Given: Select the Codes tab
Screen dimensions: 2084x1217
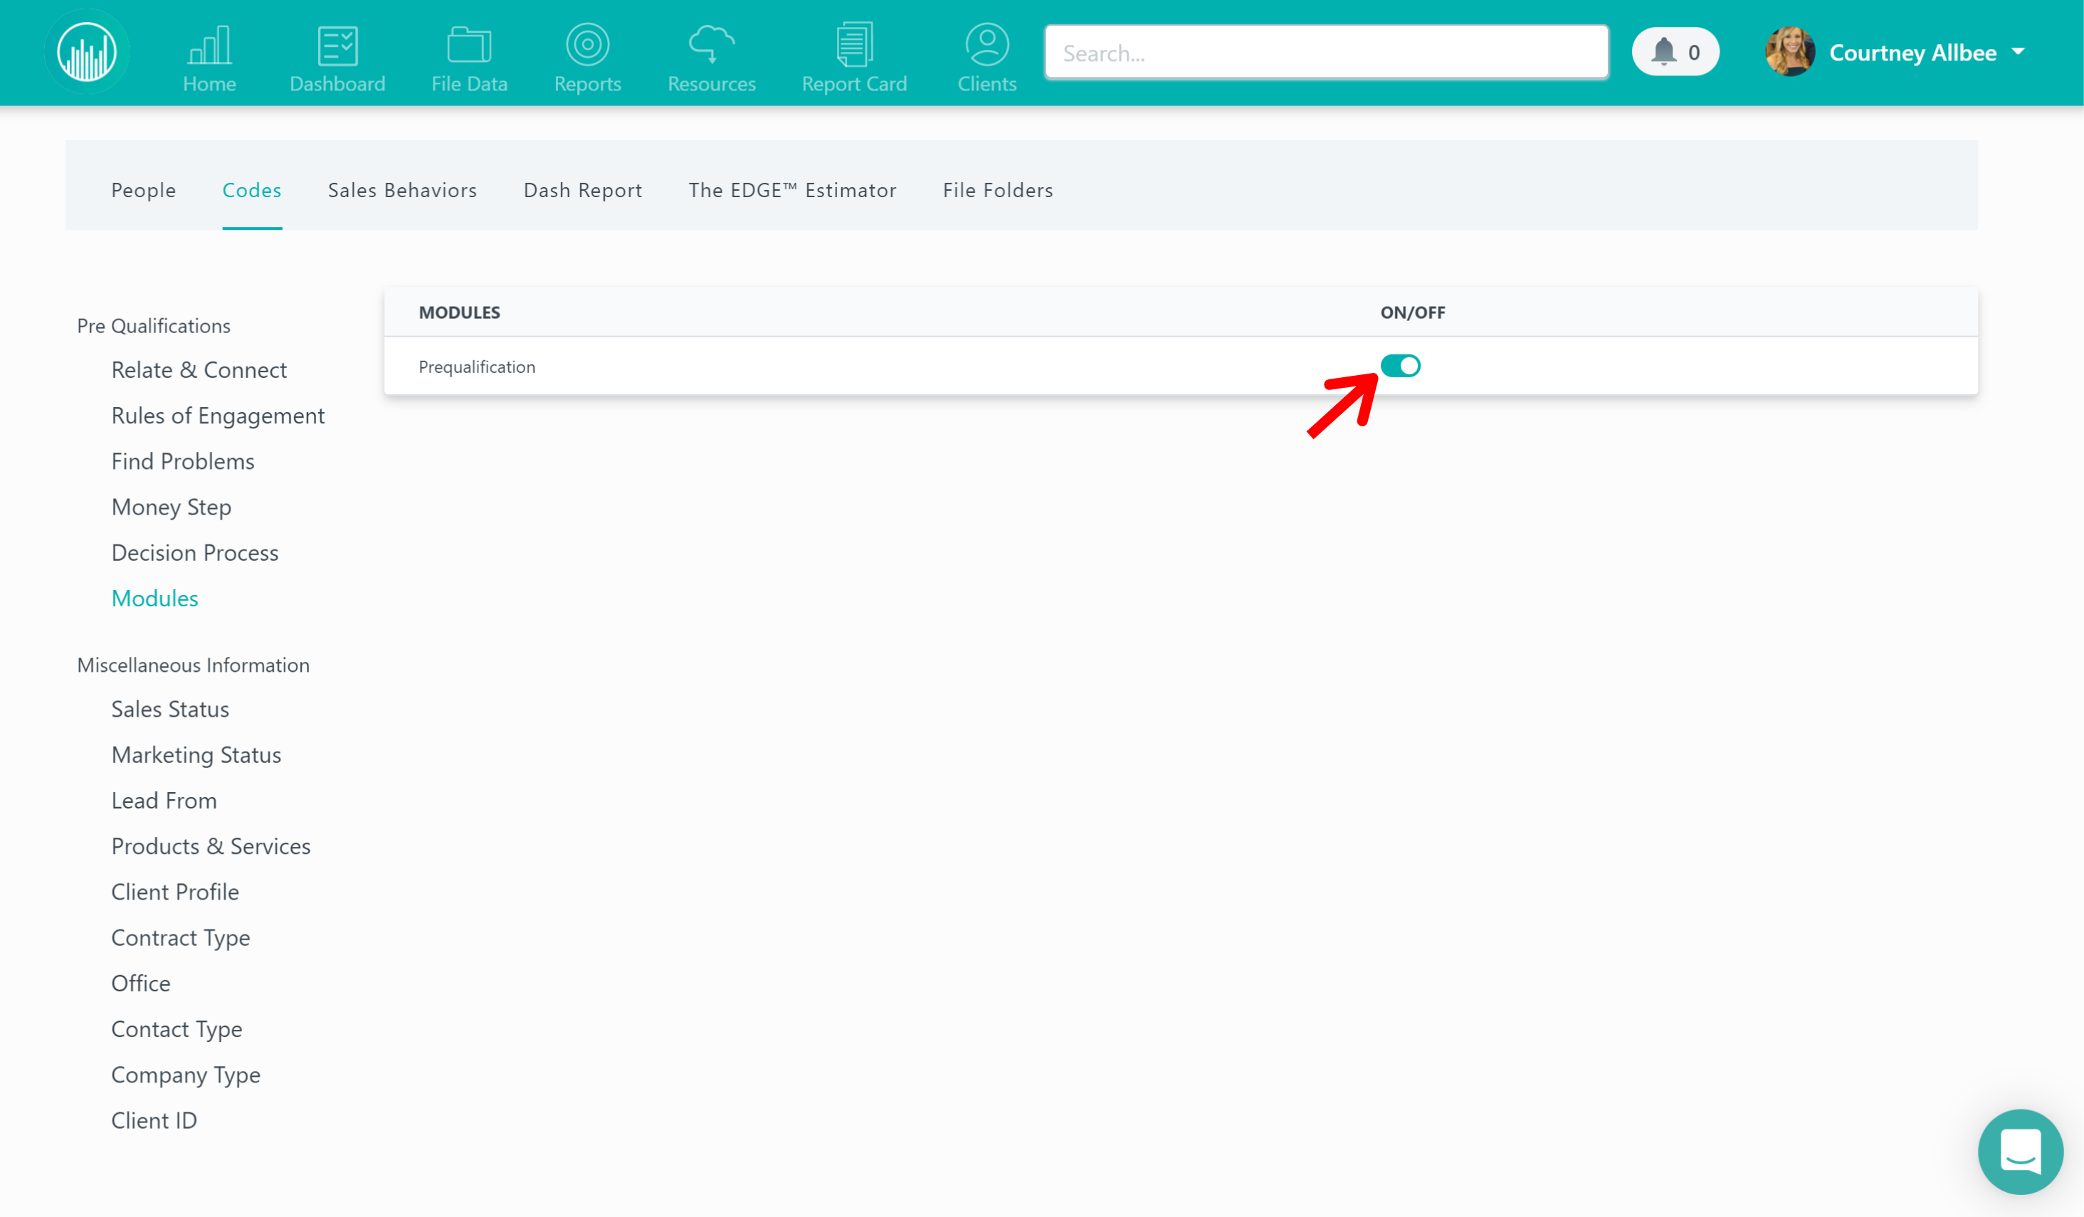Looking at the screenshot, I should pyautogui.click(x=252, y=190).
